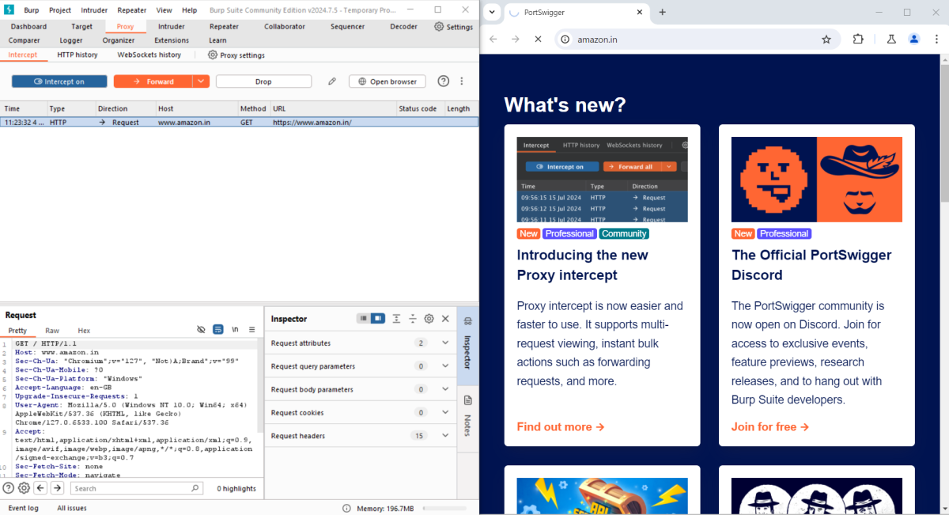Stop page loading in Chrome
The image size is (949, 515).
coord(538,40)
